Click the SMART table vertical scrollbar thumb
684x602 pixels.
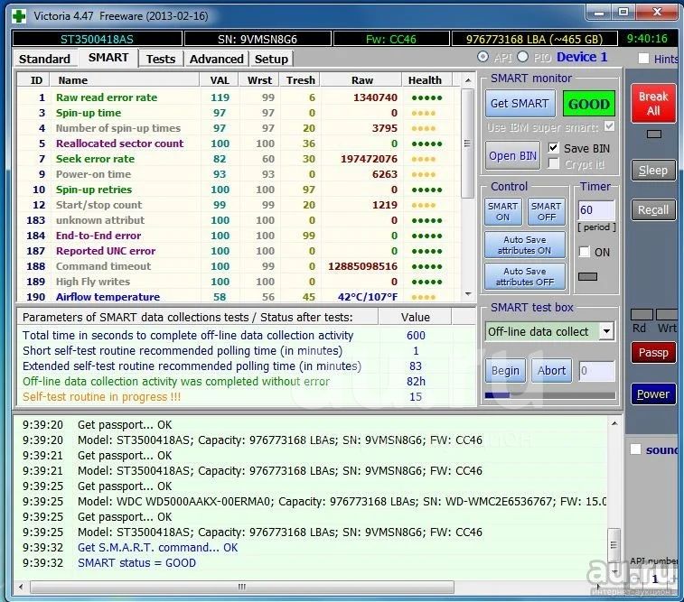click(x=467, y=144)
